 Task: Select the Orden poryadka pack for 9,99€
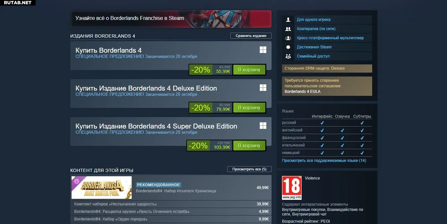[171, 219]
